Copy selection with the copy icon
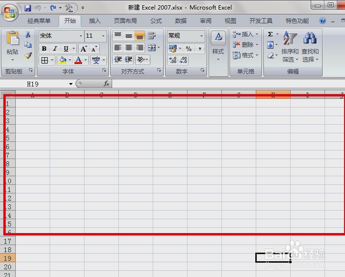345x277 pixels. pyautogui.click(x=28, y=45)
